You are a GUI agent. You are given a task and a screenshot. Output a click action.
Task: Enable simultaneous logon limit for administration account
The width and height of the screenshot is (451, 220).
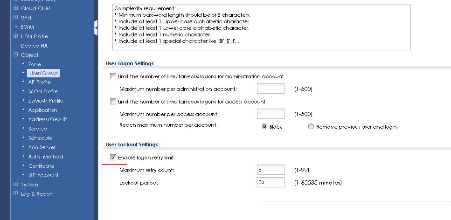113,76
